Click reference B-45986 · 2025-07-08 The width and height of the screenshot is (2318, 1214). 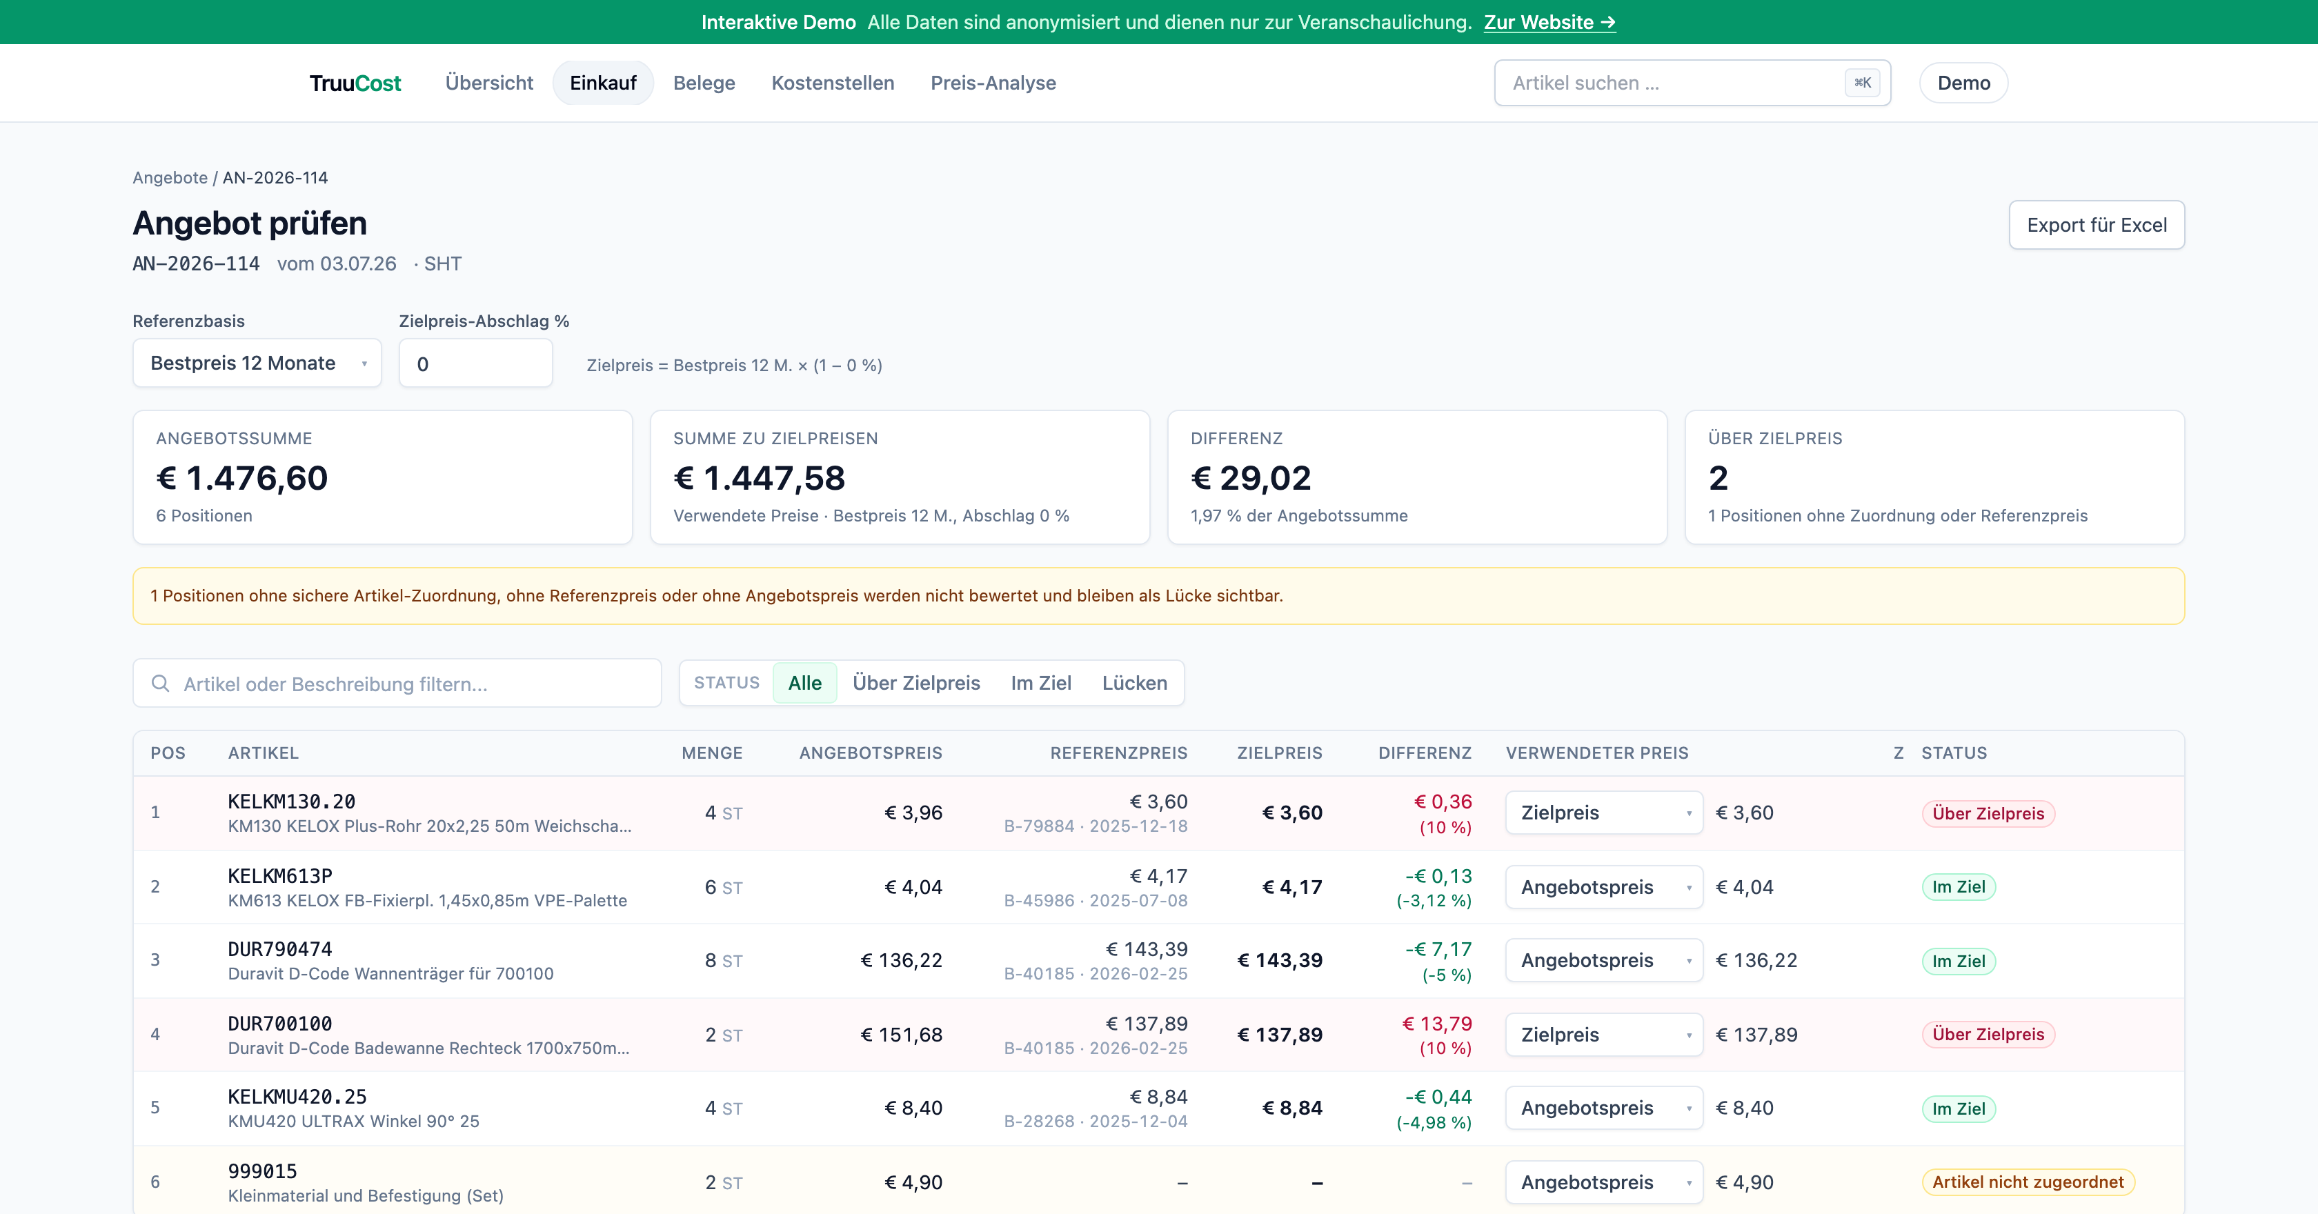click(1095, 900)
